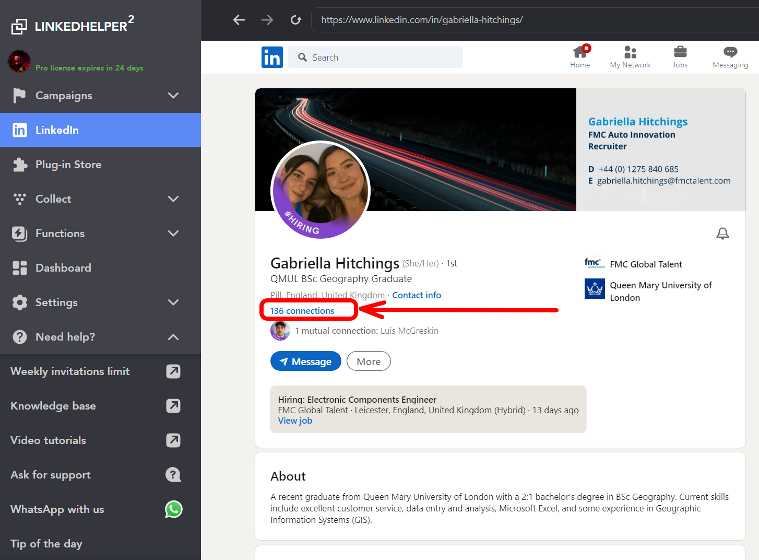Screen dimensions: 759x560
Task: Open LinkedIn Jobs
Action: pyautogui.click(x=680, y=56)
